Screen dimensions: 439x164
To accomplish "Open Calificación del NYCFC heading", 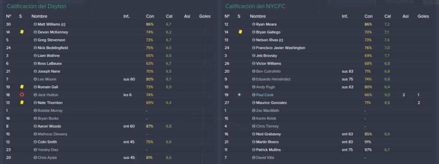I will point(255,6).
